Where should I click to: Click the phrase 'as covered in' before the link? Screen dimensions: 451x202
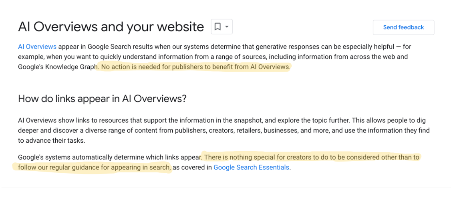pyautogui.click(x=192, y=167)
